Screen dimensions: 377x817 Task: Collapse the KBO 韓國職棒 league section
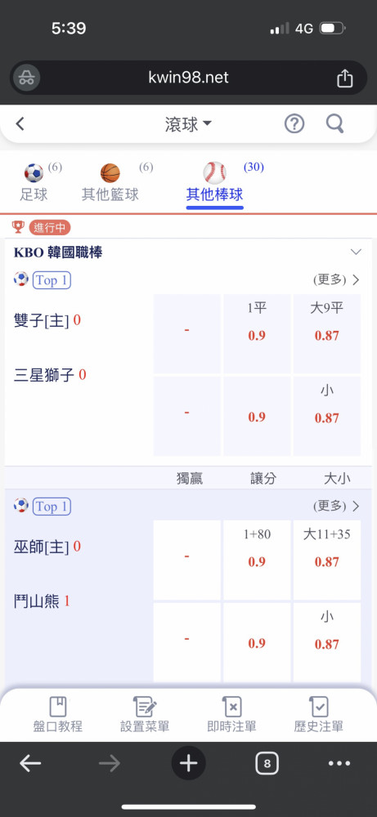tap(356, 252)
